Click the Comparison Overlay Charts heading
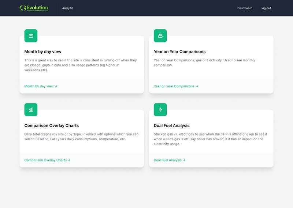Screen dimensions: 293x208 51,125
